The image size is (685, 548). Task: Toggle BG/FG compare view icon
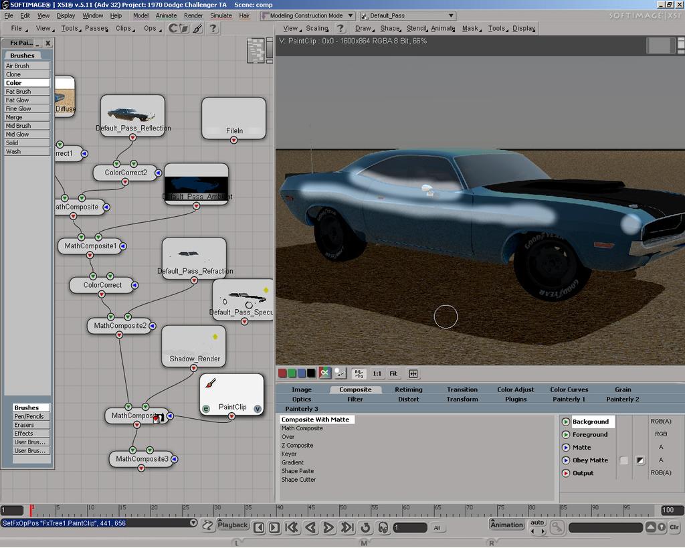tap(359, 373)
